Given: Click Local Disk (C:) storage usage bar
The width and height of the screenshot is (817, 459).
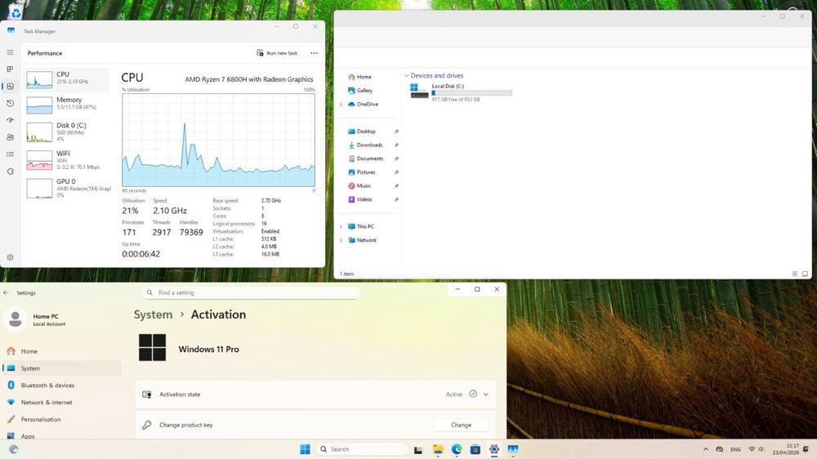Looking at the screenshot, I should click(x=471, y=93).
